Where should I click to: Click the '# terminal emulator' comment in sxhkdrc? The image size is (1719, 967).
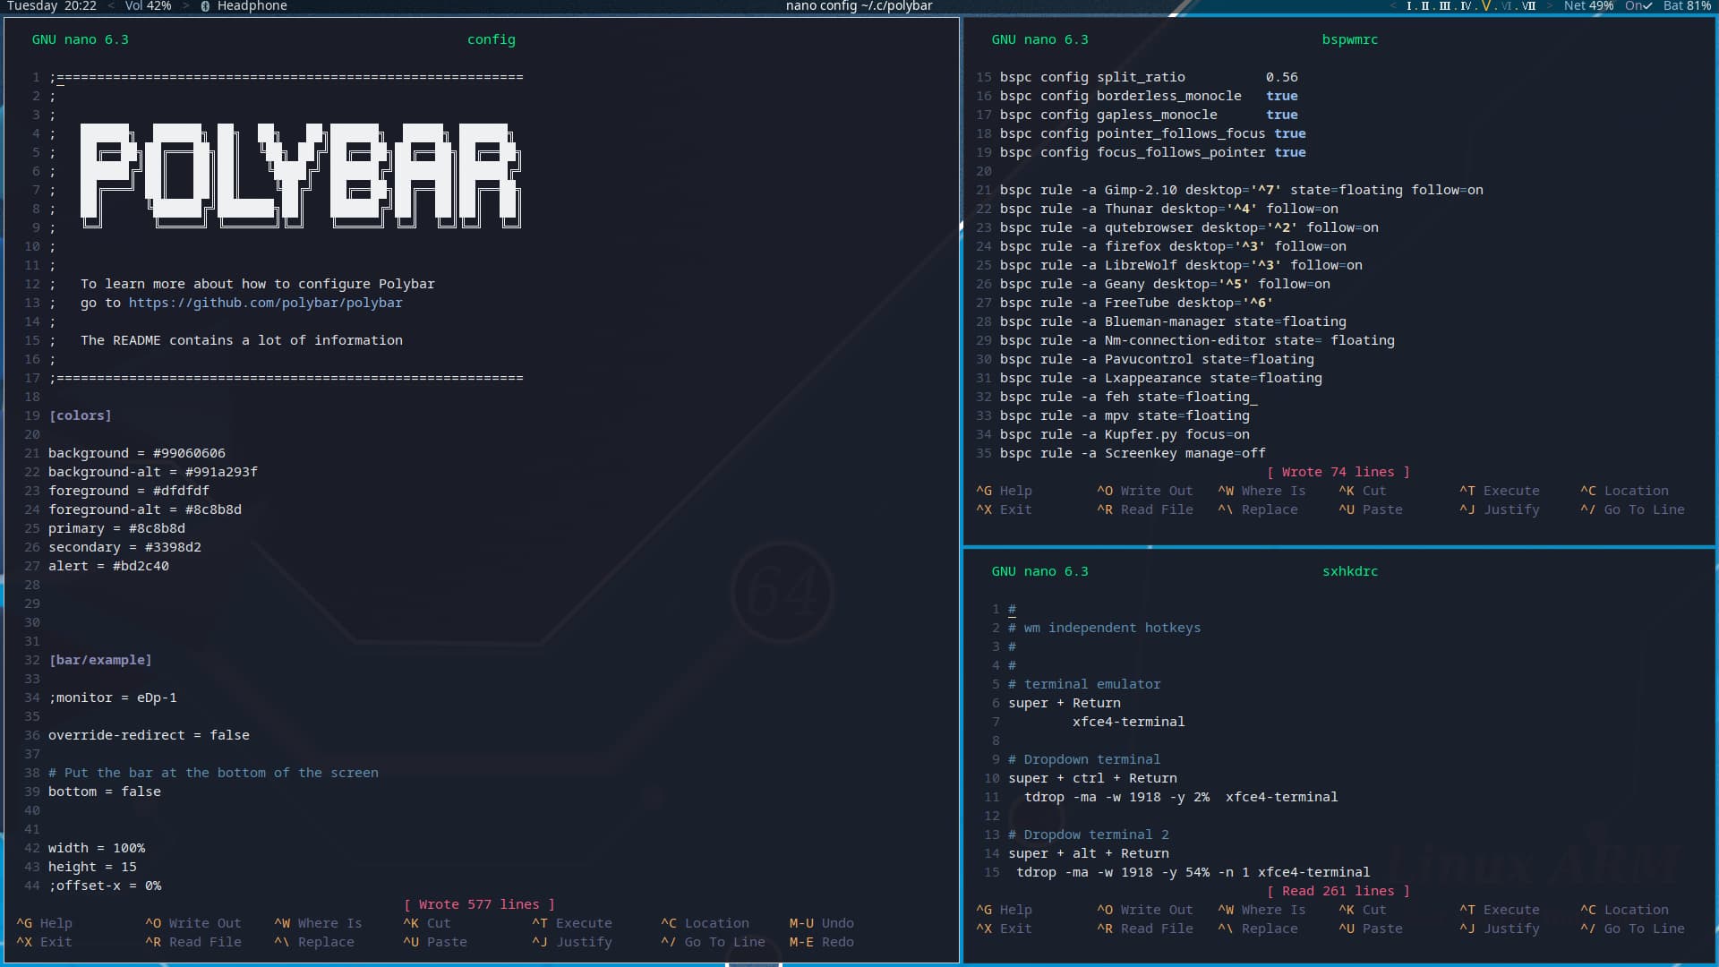[x=1084, y=684]
